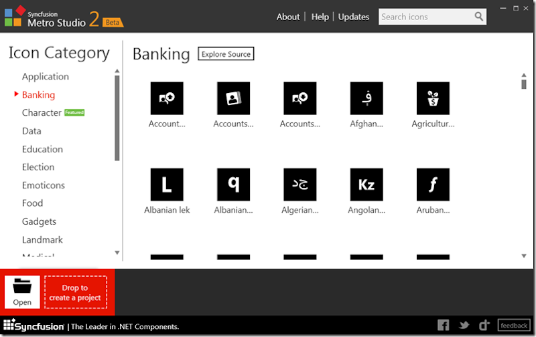Choose the Afghan... currency icon
Screen dimensions: 536x337
366,98
